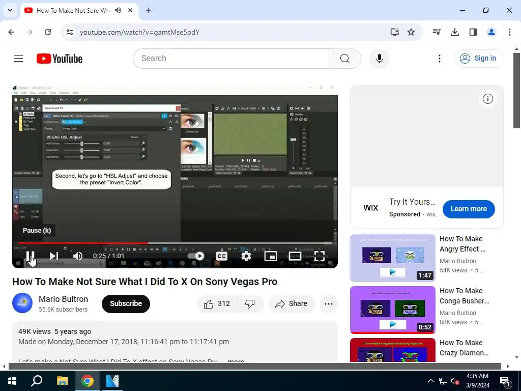521x391 pixels.
Task: Open How To Make Angry Effect thumbnail
Action: [392, 258]
